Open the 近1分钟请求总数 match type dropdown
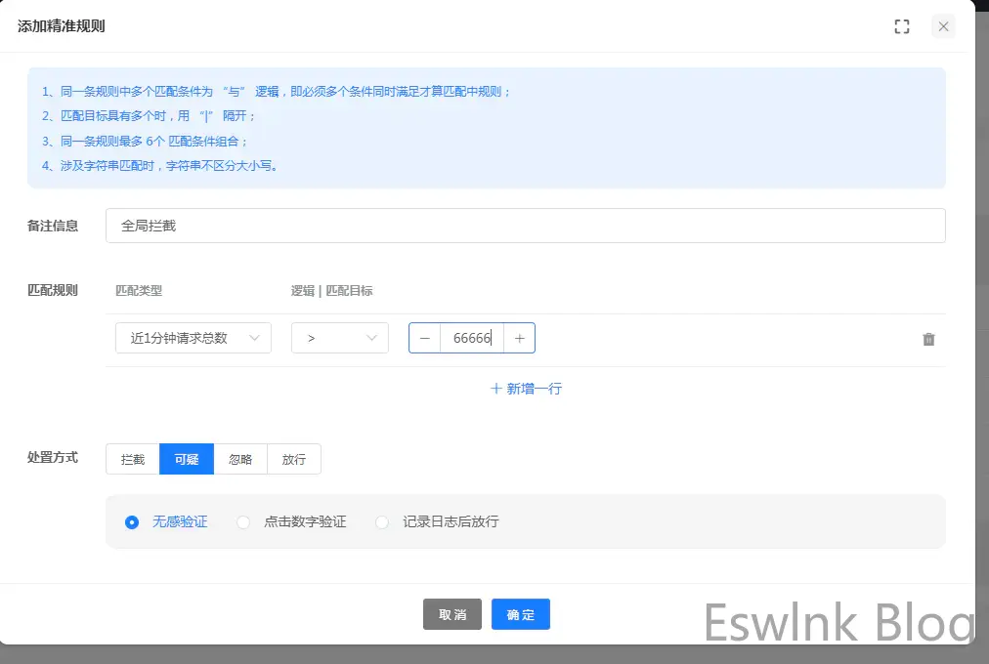989x664 pixels. (x=193, y=338)
